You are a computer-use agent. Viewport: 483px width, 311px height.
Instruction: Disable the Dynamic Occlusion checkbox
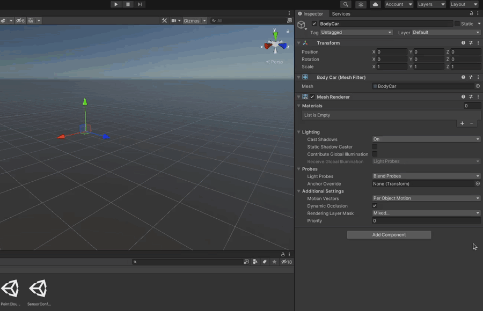[x=374, y=205]
